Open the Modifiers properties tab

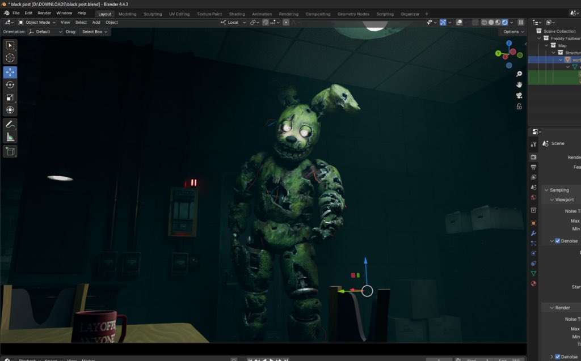tap(533, 233)
